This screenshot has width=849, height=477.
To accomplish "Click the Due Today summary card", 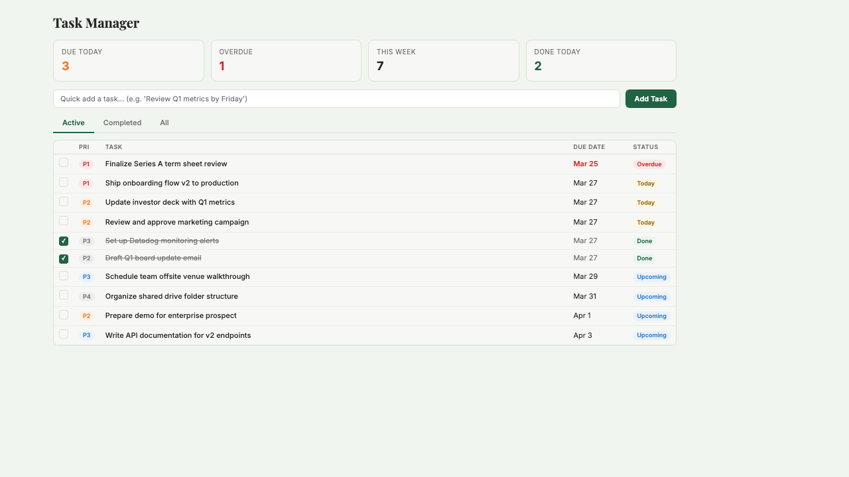I will click(128, 60).
